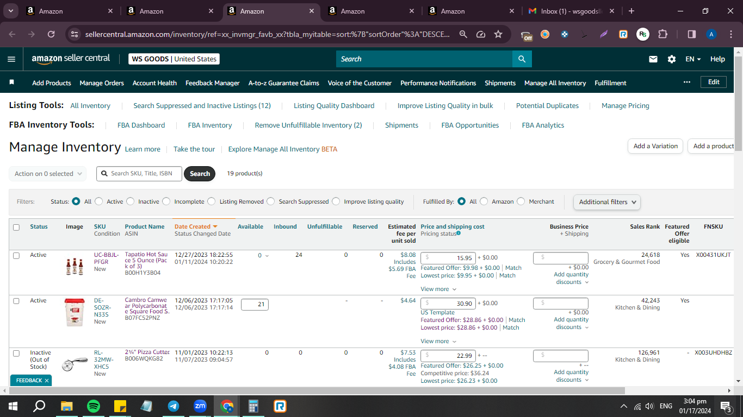Expand View more for Cambro Camwear

(438, 342)
